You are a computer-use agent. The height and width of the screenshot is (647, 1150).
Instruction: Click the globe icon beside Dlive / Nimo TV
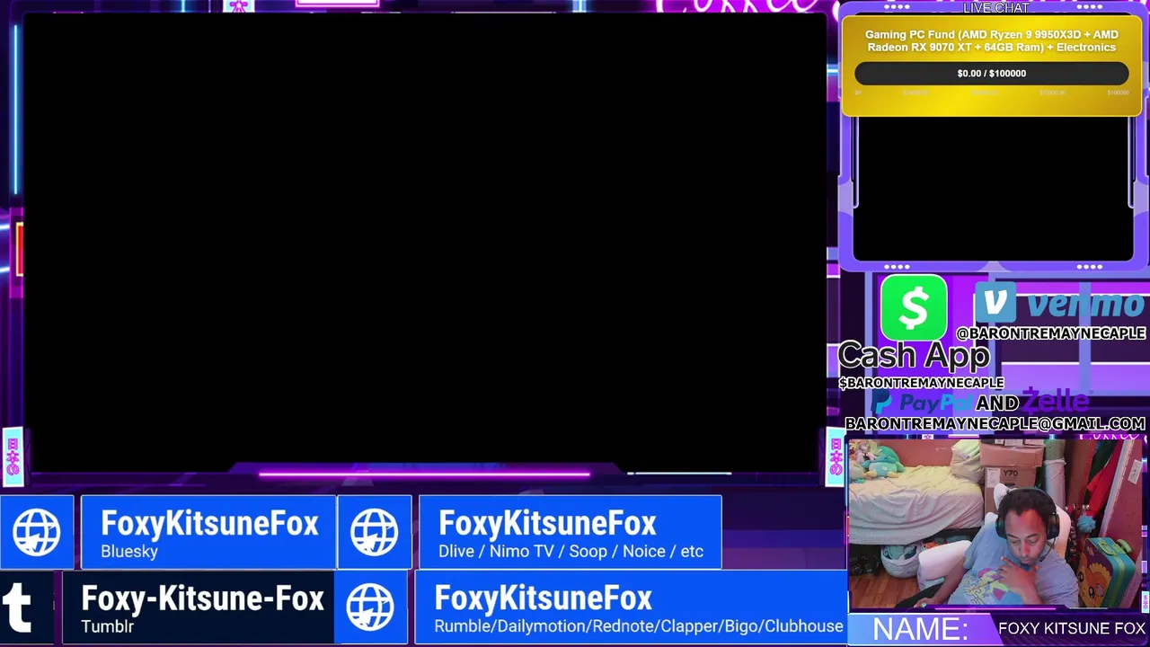click(375, 532)
